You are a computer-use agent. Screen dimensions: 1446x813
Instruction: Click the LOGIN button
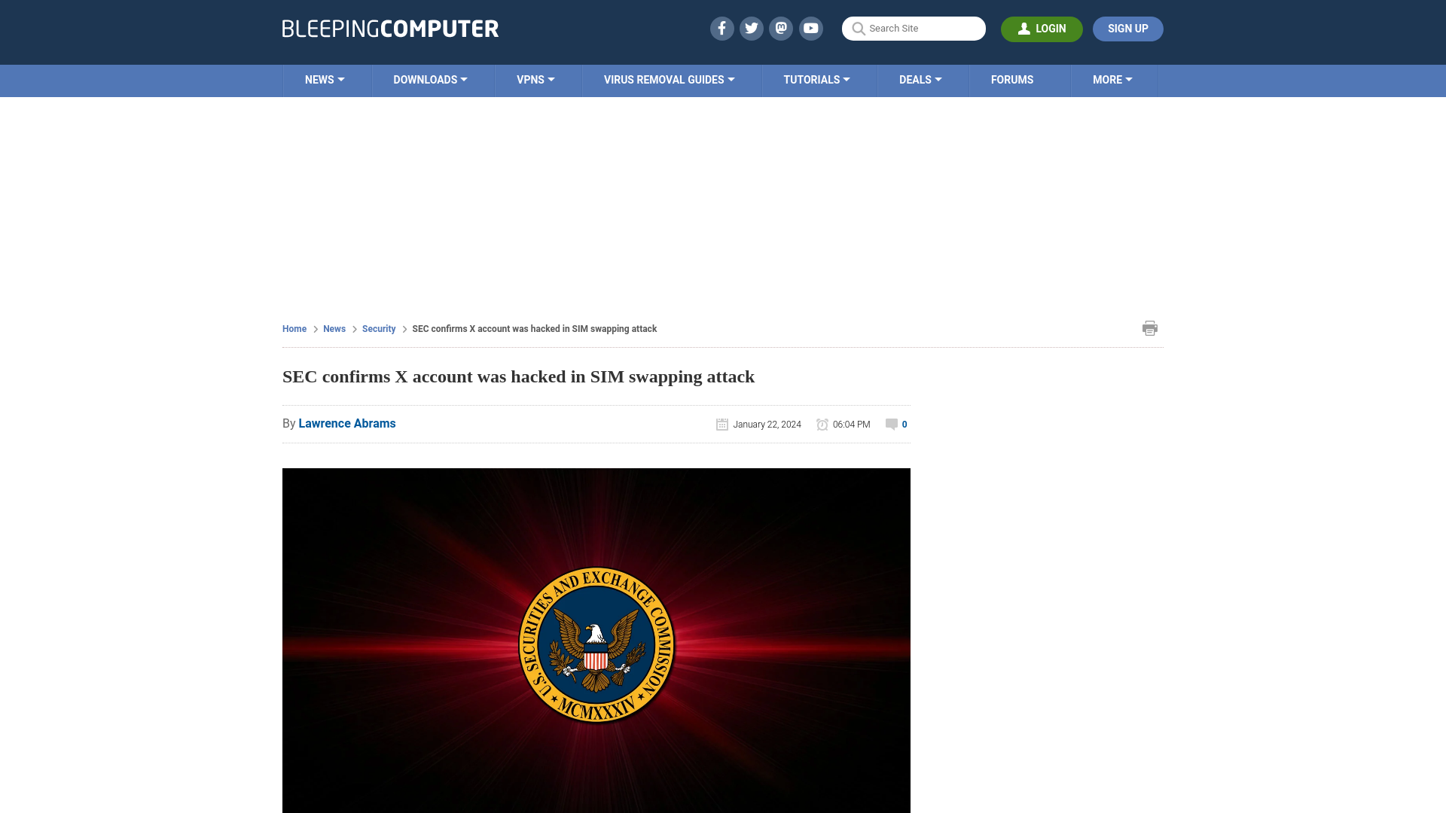pos(1042,29)
